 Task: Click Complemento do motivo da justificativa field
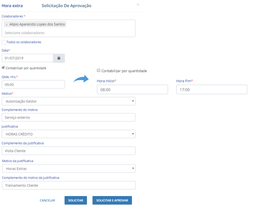pos(68,185)
